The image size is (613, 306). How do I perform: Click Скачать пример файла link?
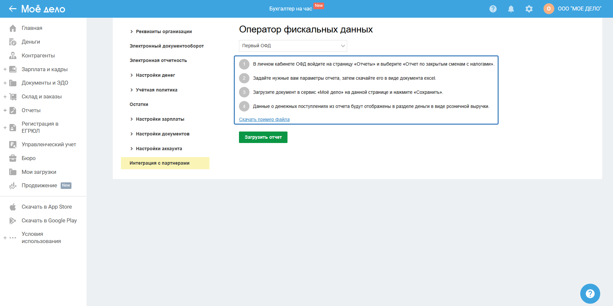click(x=264, y=119)
